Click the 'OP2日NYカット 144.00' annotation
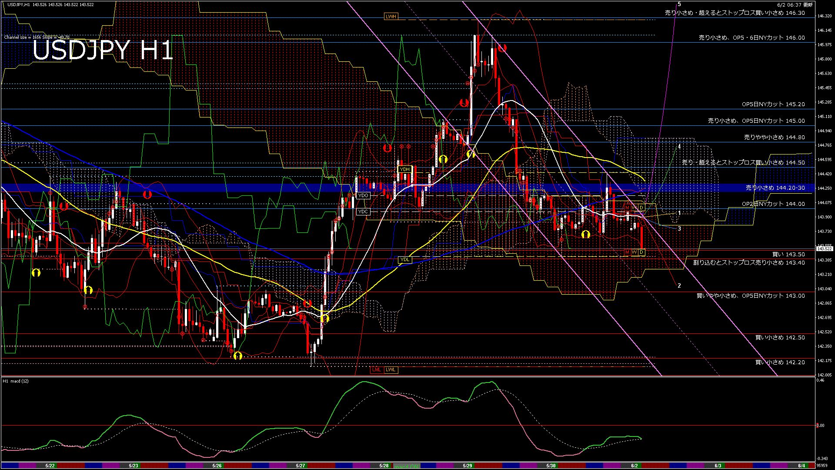 tap(773, 204)
